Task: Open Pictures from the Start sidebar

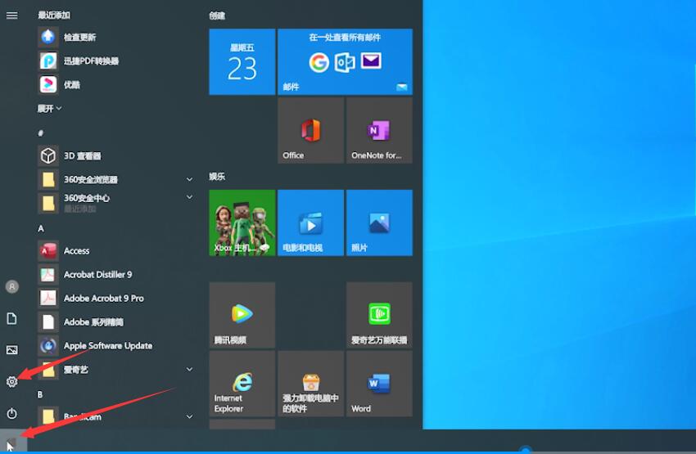Action: coord(12,350)
